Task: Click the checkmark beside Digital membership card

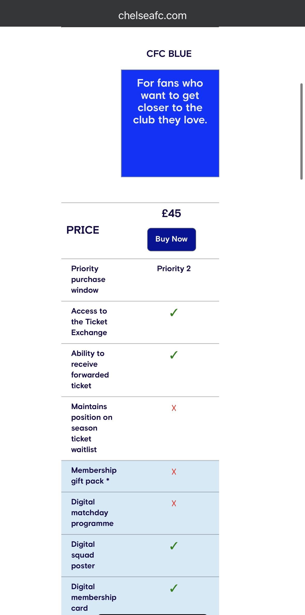Action: pos(173,587)
